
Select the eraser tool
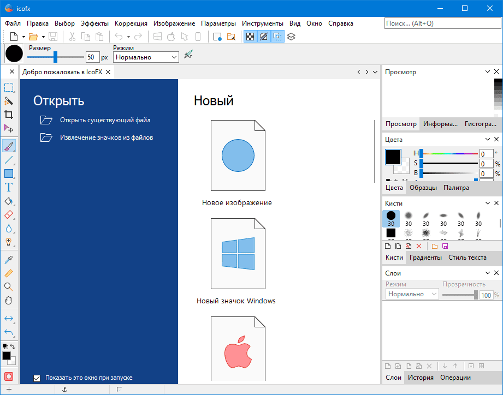click(9, 214)
